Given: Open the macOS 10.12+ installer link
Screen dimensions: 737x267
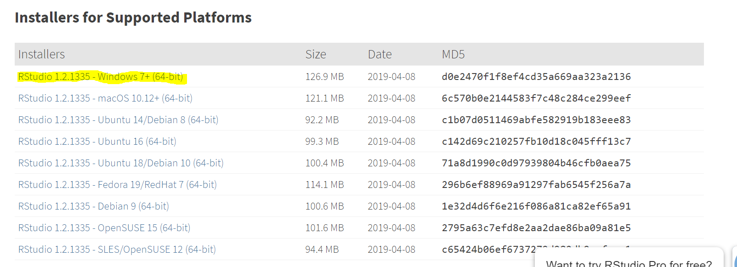Looking at the screenshot, I should coord(105,98).
